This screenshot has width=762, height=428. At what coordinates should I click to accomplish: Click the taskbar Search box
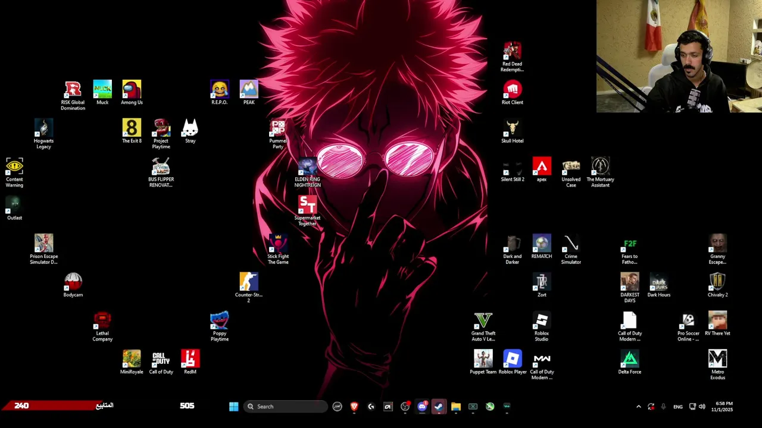pyautogui.click(x=285, y=407)
